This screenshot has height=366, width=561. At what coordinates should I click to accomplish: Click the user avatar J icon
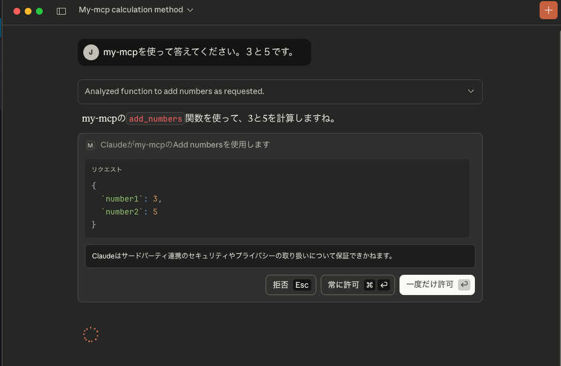coord(91,52)
